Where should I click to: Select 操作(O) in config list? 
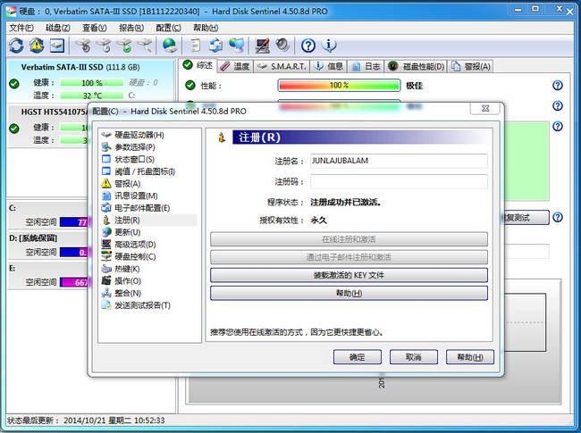pos(122,281)
